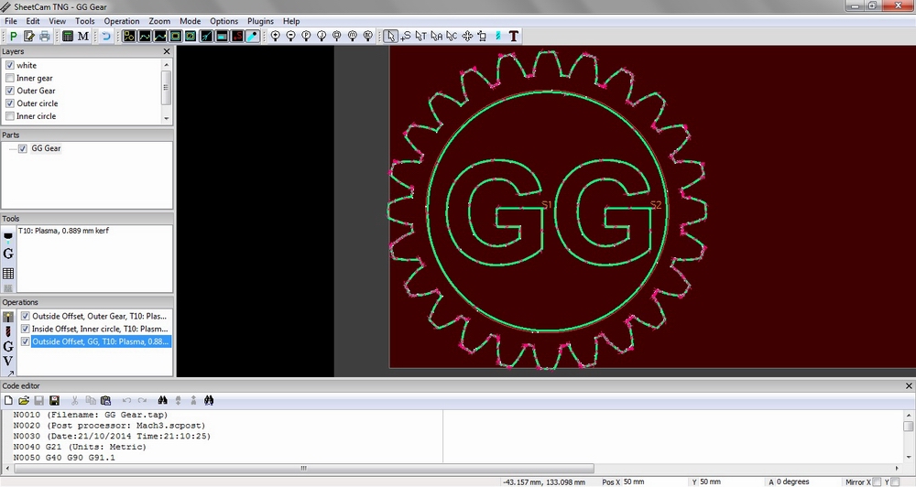Click the last binoculars find-replace icon
This screenshot has width=916, height=487.
pos(209,401)
